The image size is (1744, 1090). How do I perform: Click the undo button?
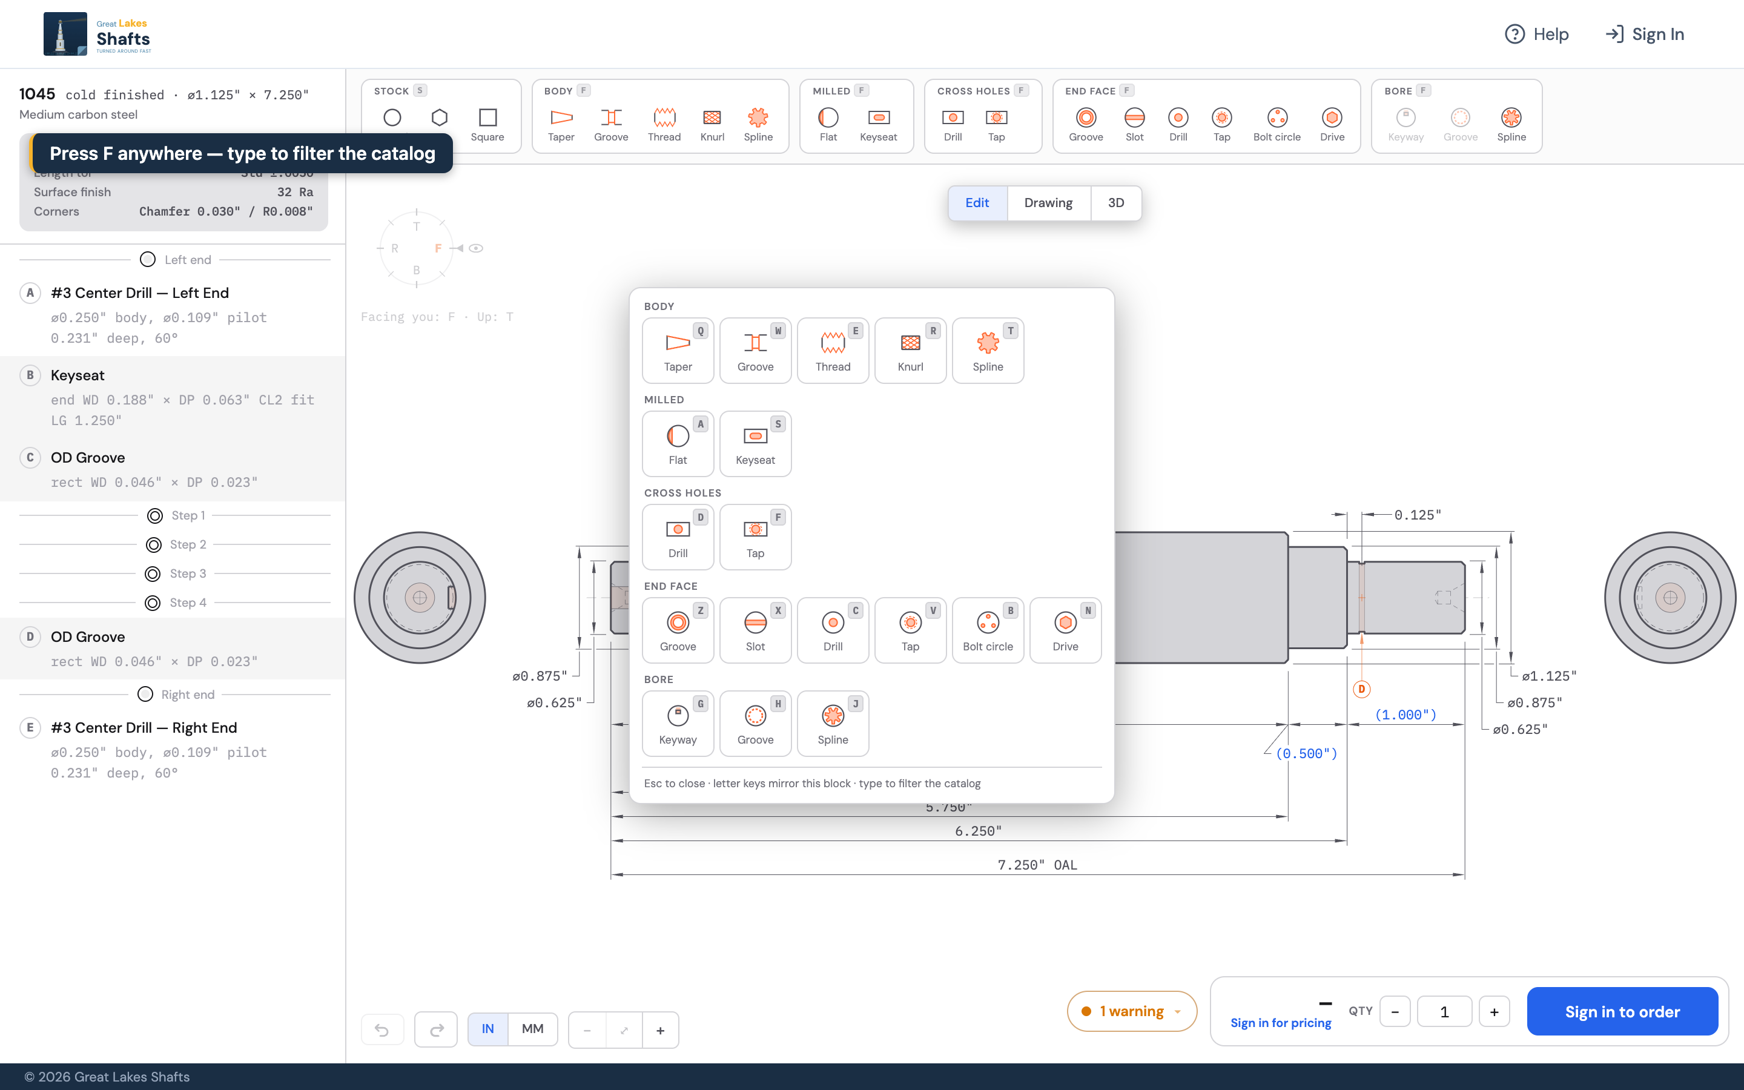(382, 1029)
